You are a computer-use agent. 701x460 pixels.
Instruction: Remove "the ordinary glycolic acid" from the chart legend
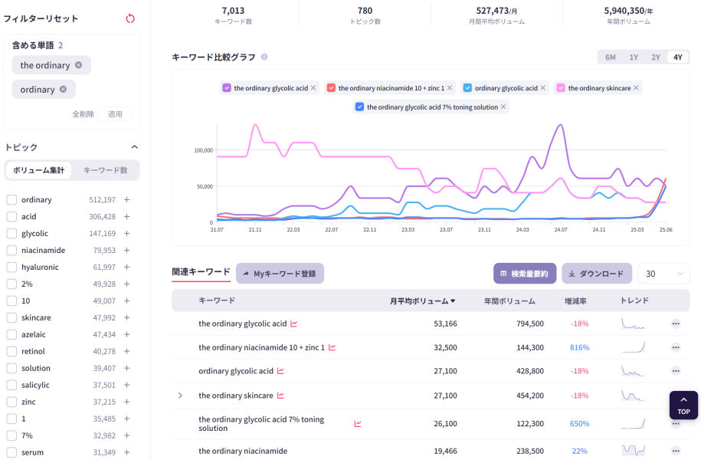click(x=313, y=87)
